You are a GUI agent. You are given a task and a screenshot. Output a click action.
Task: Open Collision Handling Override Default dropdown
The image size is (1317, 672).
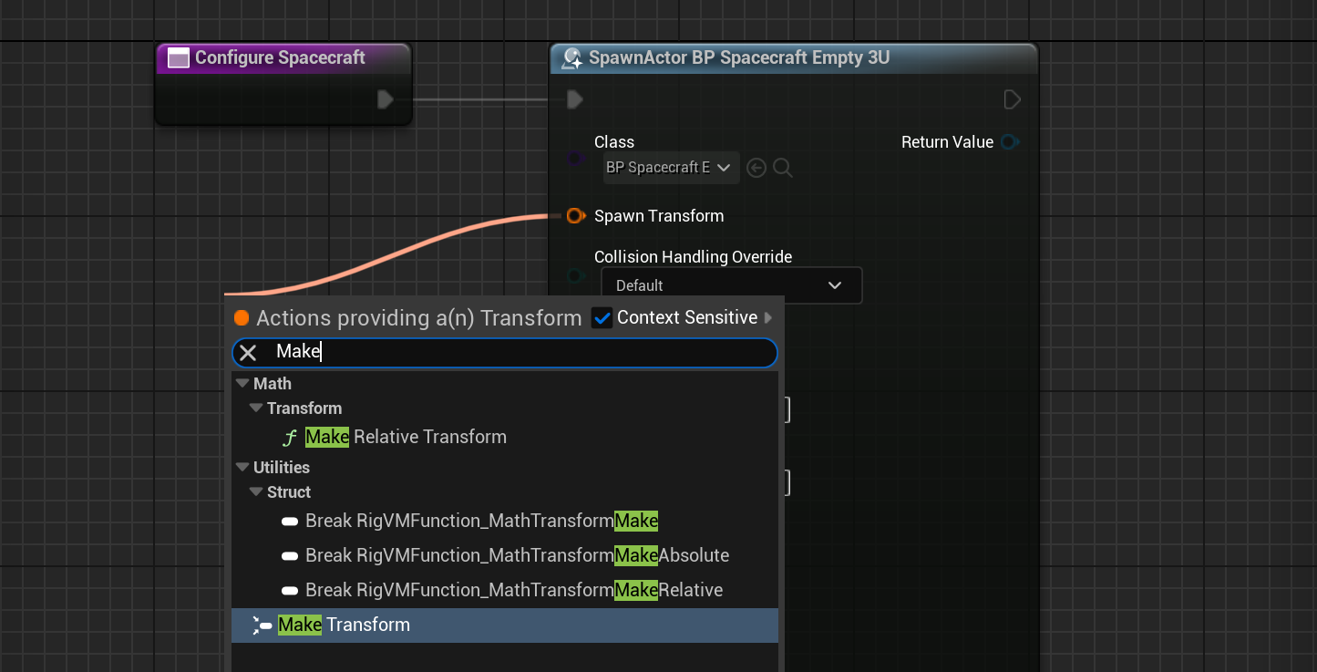tap(731, 285)
